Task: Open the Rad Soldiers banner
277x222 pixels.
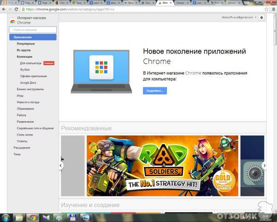Action: pos(163,165)
